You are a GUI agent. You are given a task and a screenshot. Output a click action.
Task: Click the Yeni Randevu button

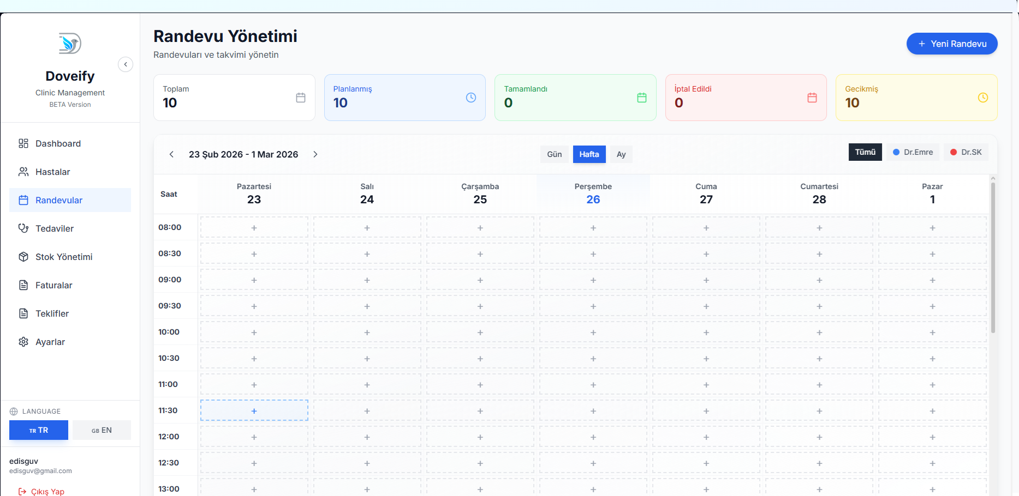[x=952, y=44]
